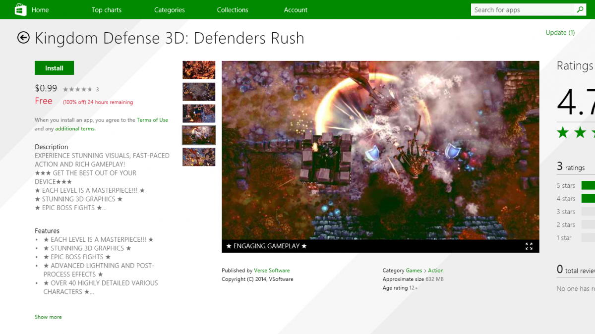Click EPIC BOSS FIGHTS in Features list

[77, 257]
